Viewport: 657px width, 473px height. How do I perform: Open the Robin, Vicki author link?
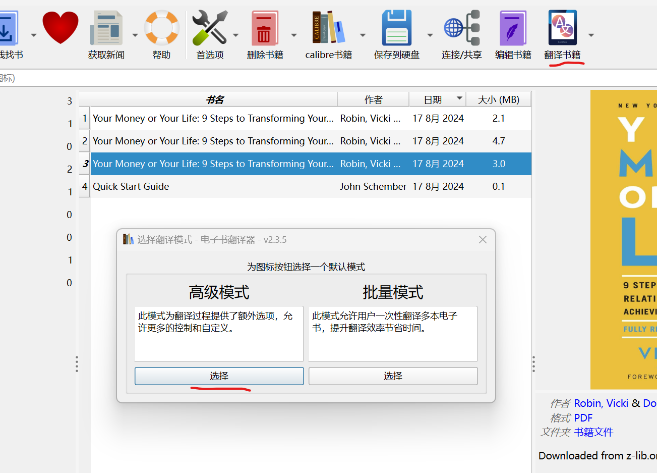(x=601, y=403)
